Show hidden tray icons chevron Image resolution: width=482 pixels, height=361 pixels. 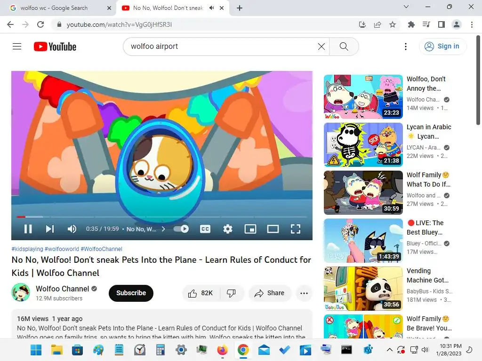[389, 350]
